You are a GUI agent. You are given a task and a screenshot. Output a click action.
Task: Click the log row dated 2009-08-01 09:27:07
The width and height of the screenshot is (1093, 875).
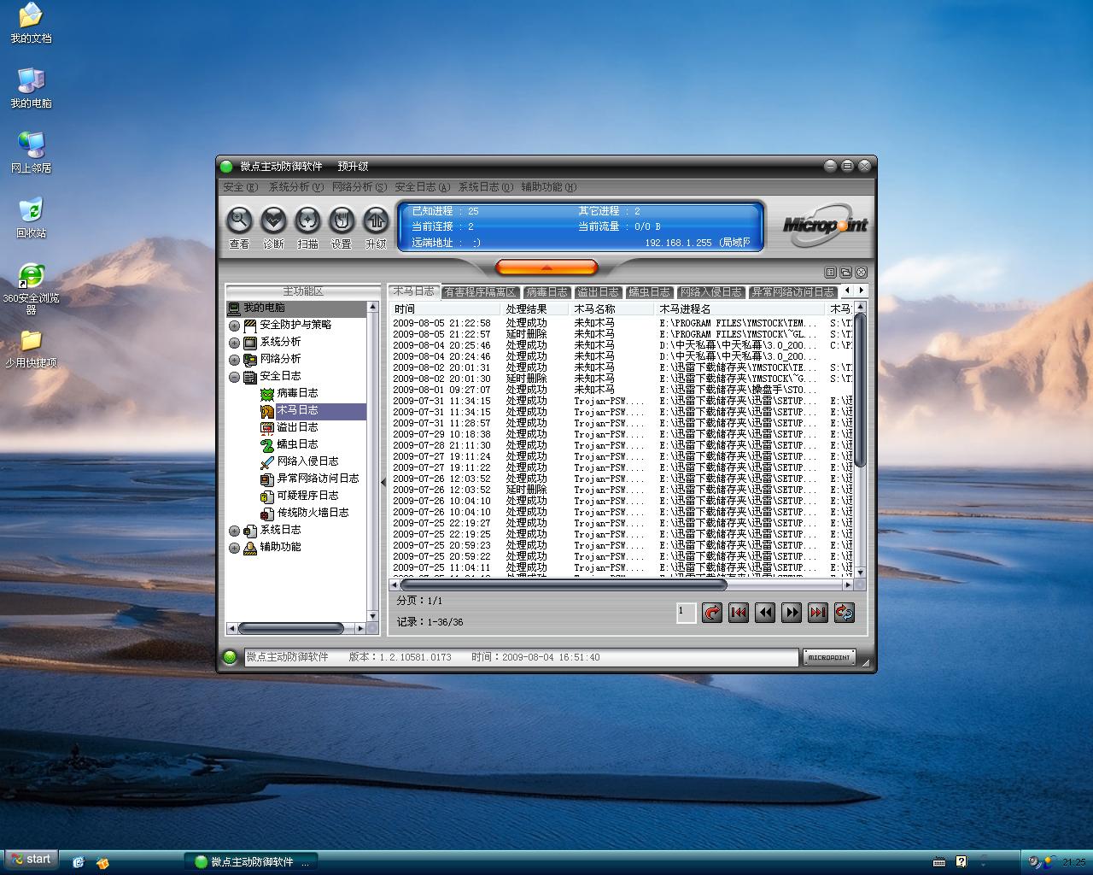622,390
